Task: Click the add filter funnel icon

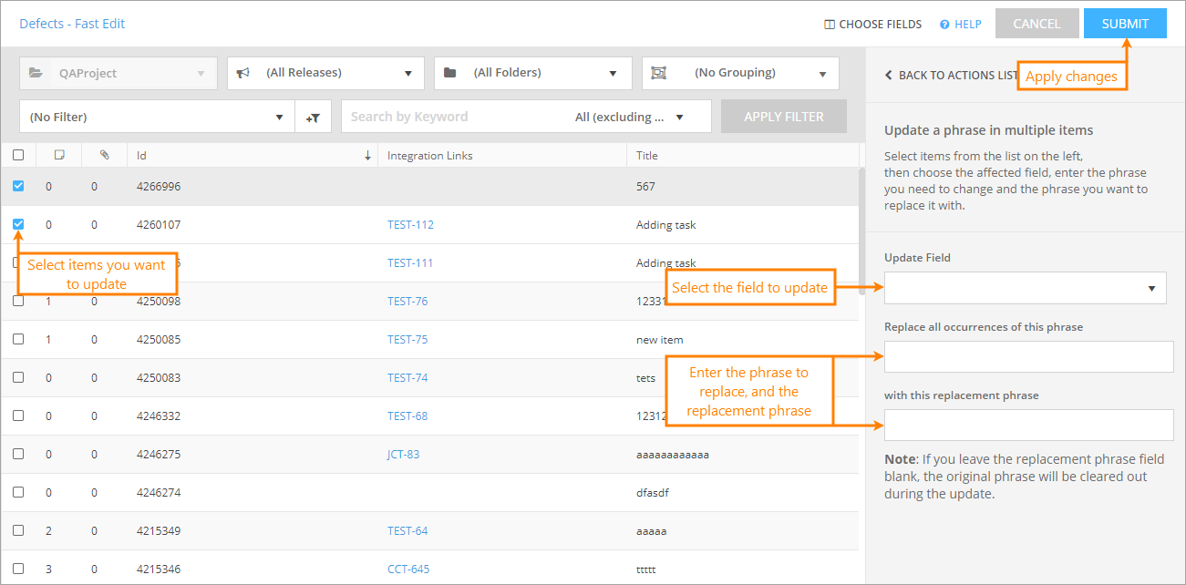Action: (x=314, y=118)
